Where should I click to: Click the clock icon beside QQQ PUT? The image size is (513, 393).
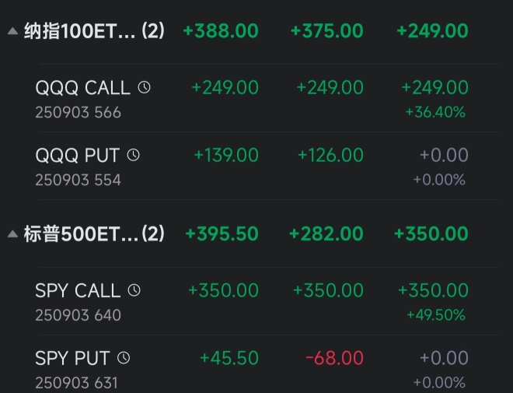133,156
